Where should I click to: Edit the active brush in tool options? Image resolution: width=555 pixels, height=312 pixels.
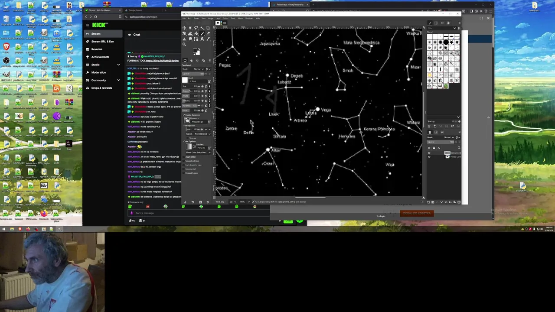click(x=209, y=81)
